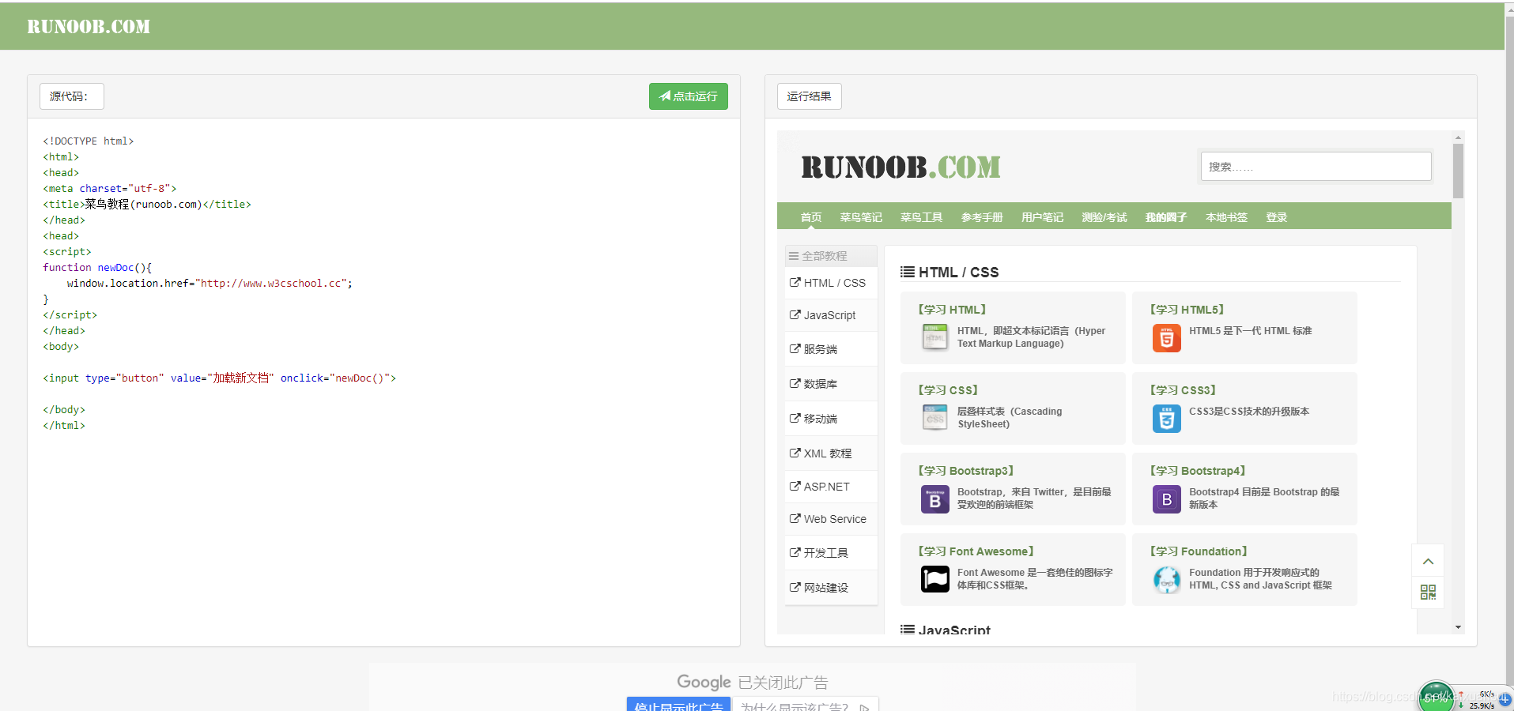
Task: Open the 用户笔记 nav item
Action: click(1042, 217)
